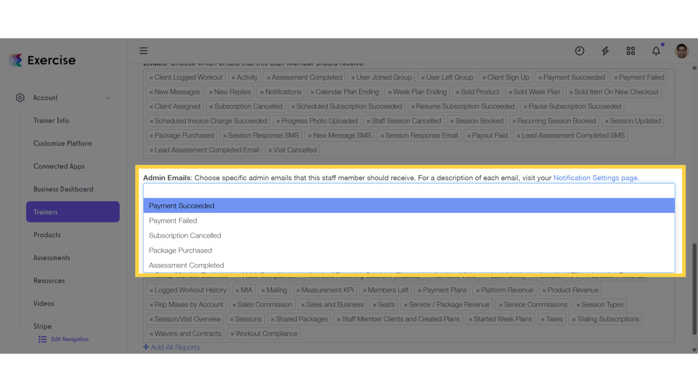Click the list icon beside Edit Navigation
This screenshot has width=698, height=392.
[42, 339]
